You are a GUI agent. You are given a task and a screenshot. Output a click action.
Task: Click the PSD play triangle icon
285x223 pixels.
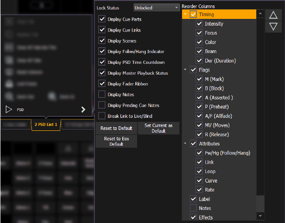coord(9,109)
